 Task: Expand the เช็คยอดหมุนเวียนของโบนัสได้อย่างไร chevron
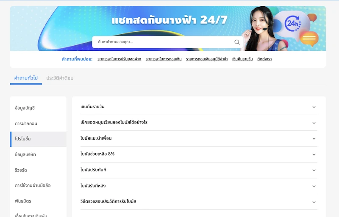314,123
